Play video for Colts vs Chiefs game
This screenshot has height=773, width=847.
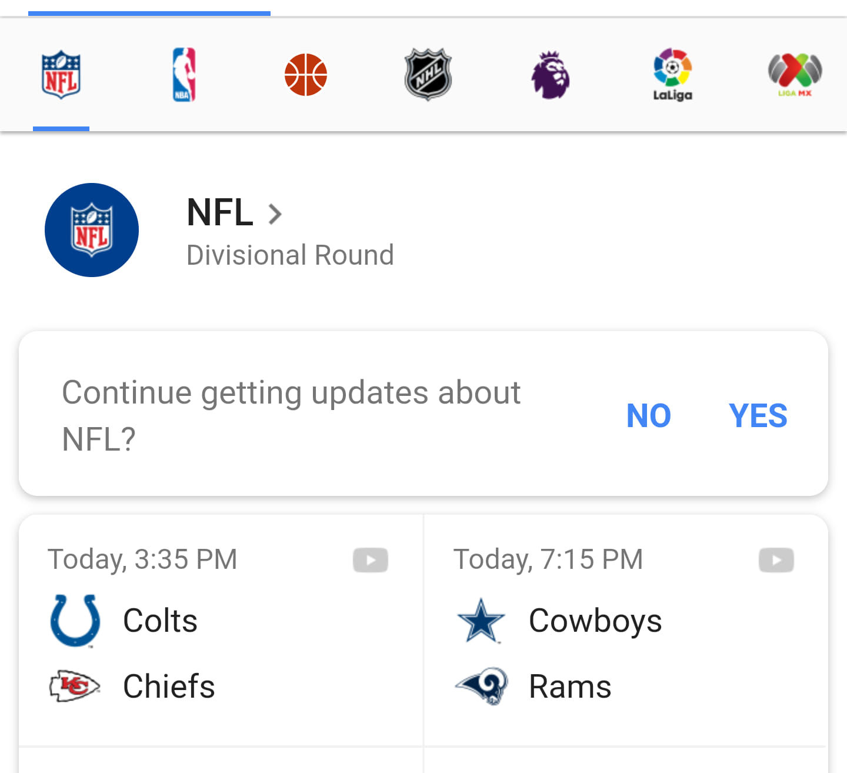click(371, 559)
